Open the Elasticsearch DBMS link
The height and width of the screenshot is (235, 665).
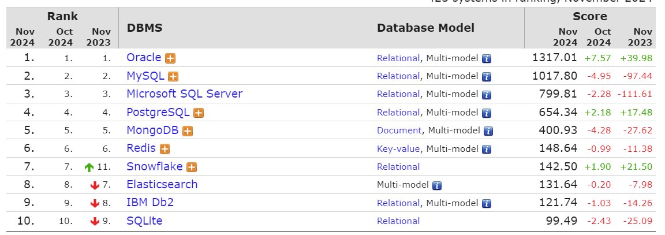click(162, 185)
